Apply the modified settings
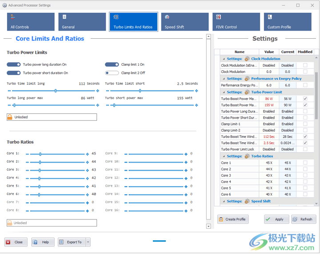Image resolution: width=320 pixels, height=255 pixels. 276,219
